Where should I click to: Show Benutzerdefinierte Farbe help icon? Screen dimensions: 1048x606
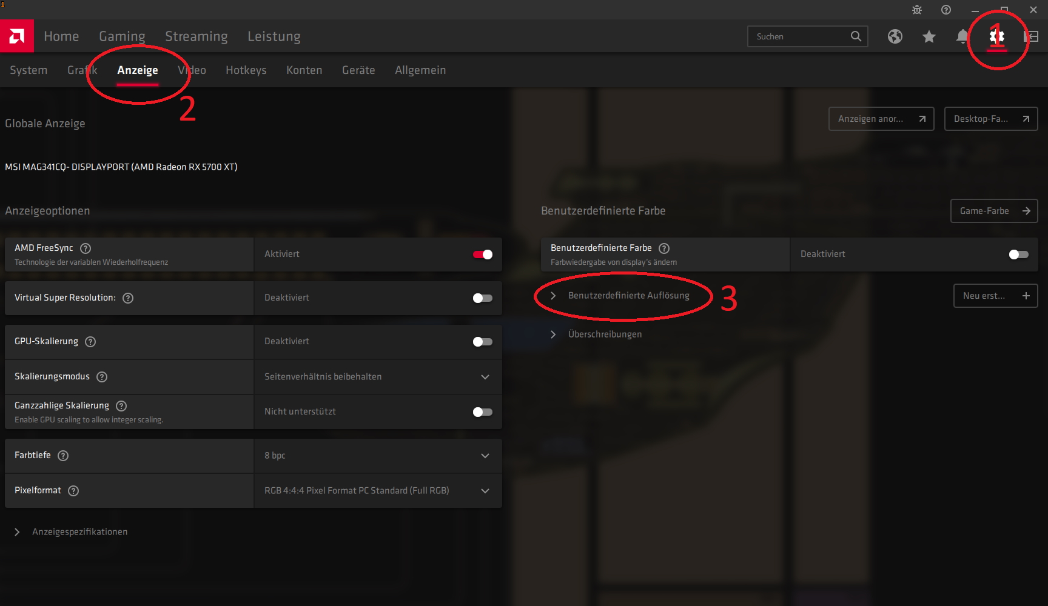tap(664, 248)
